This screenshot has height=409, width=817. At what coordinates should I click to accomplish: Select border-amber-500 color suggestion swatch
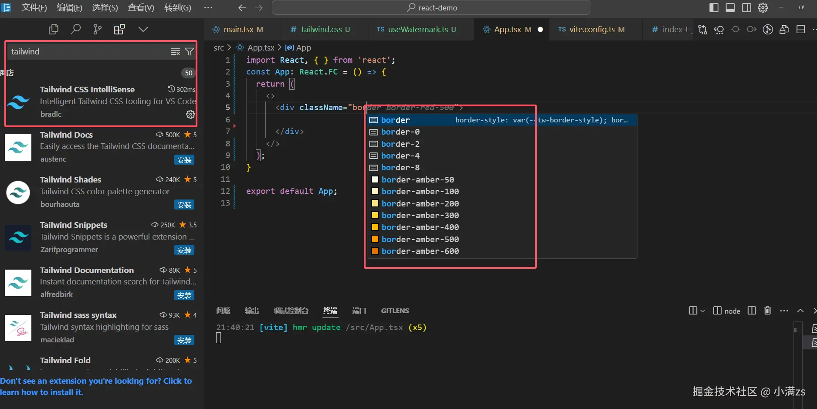point(375,239)
